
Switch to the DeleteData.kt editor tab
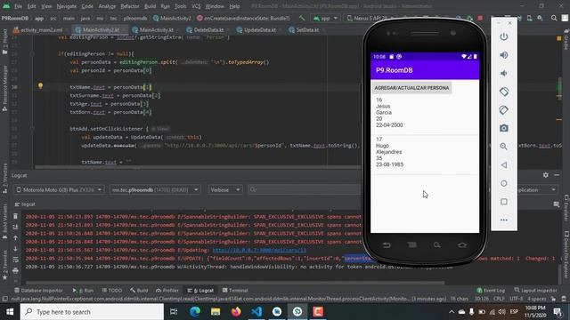click(208, 29)
